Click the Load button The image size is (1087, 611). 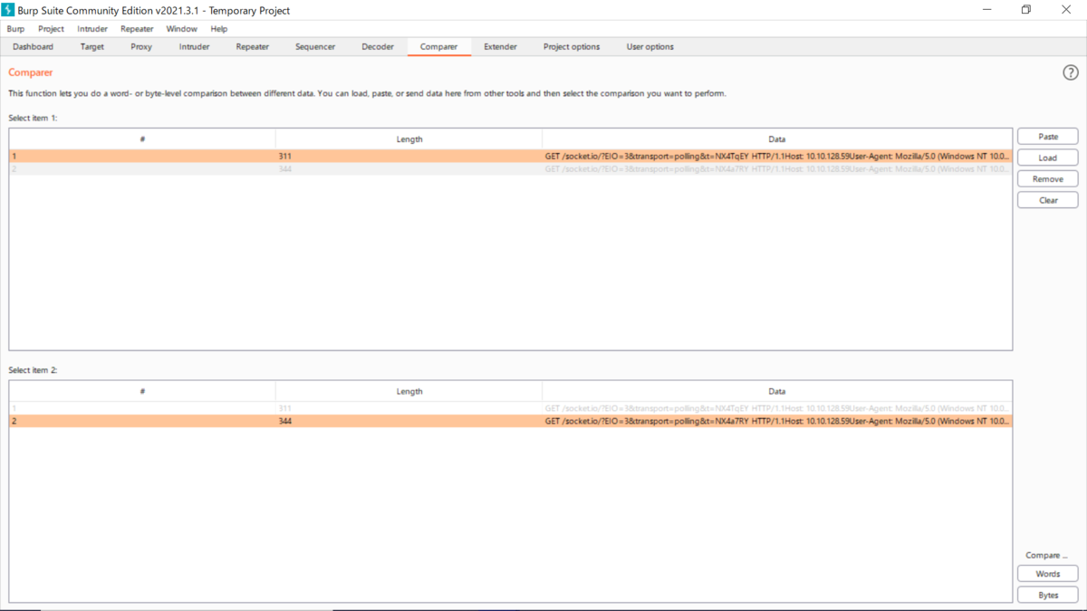point(1048,158)
